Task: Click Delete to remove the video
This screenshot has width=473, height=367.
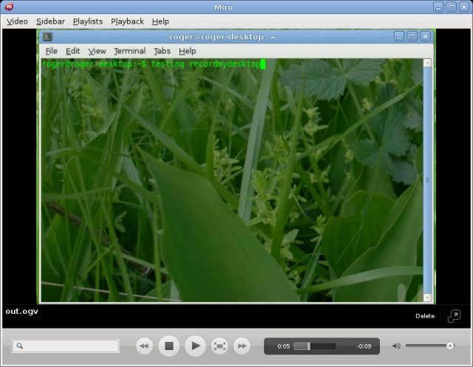Action: [425, 316]
